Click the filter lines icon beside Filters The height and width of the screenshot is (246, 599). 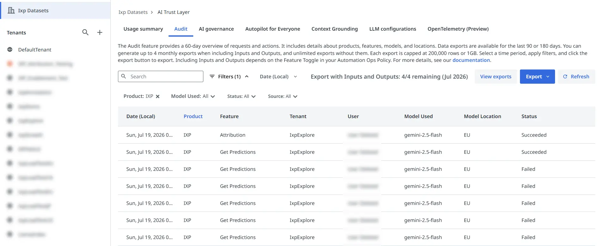[212, 76]
